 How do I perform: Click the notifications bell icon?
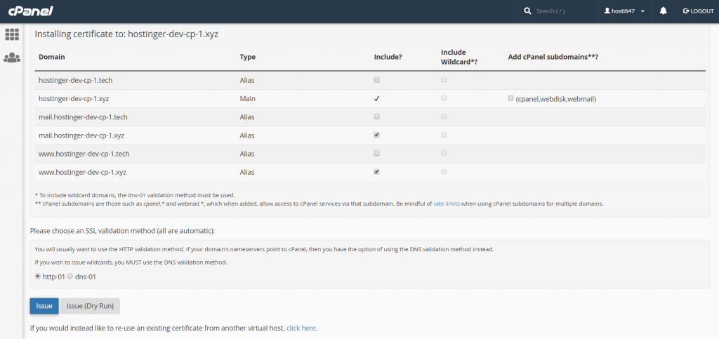pos(664,11)
